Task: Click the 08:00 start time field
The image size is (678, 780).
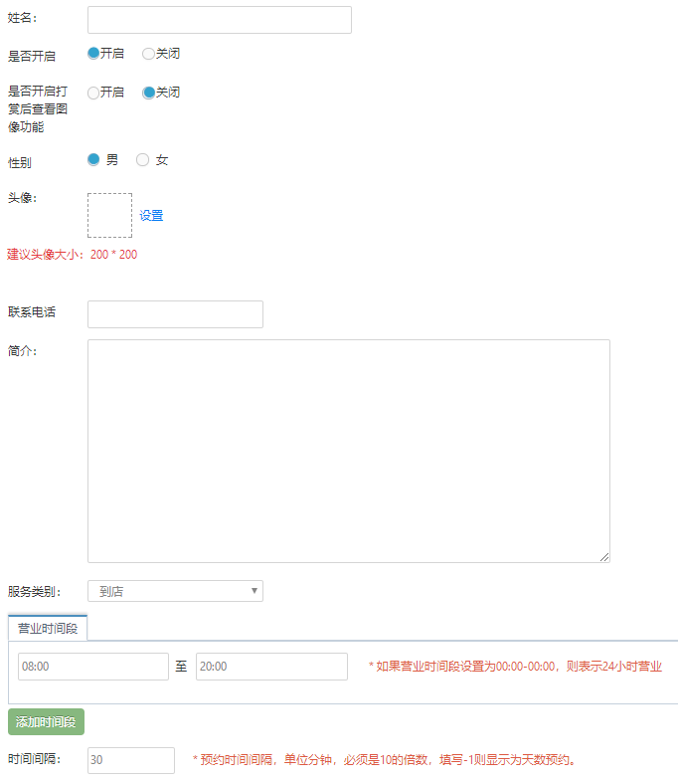Action: coord(93,667)
